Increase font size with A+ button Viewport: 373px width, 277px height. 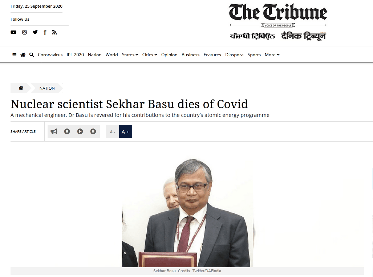[x=126, y=131]
